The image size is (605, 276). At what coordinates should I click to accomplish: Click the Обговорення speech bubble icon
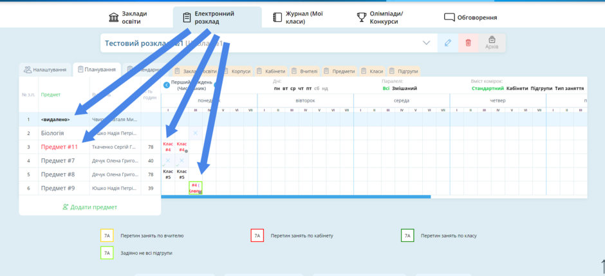click(449, 17)
